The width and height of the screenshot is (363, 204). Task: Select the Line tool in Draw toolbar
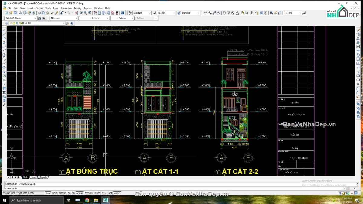coord(4,30)
